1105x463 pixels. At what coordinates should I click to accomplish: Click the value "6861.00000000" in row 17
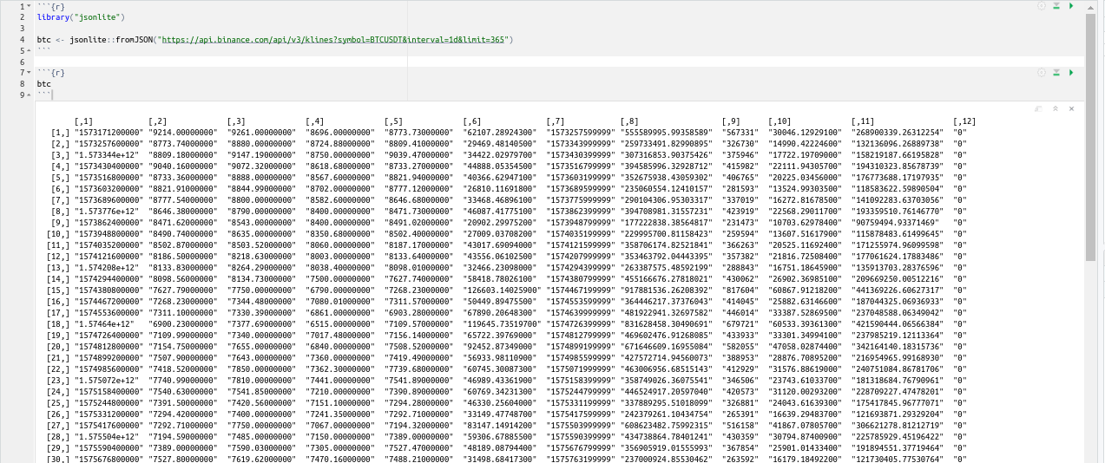pos(340,312)
